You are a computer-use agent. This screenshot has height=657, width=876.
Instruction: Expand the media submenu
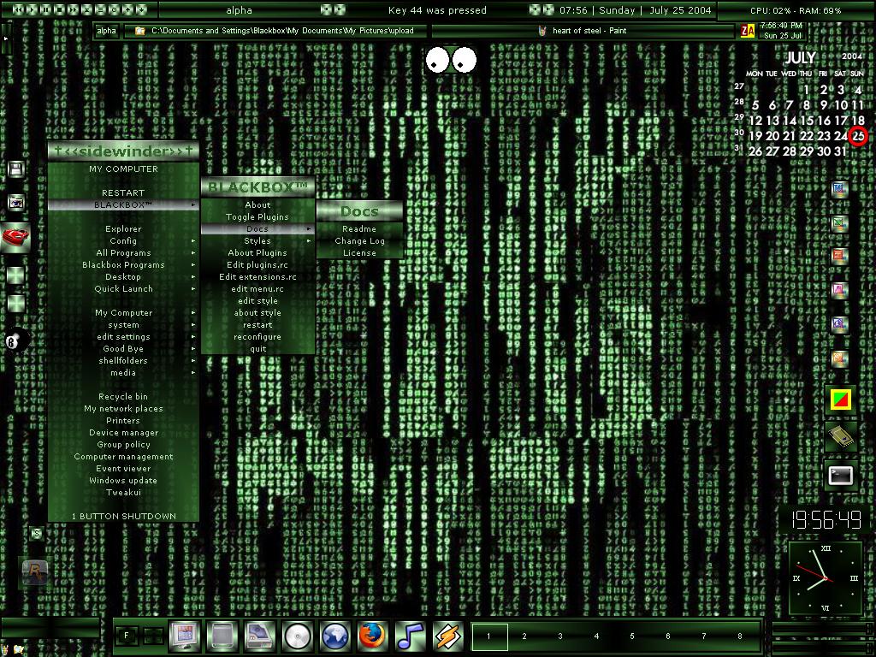coord(123,373)
